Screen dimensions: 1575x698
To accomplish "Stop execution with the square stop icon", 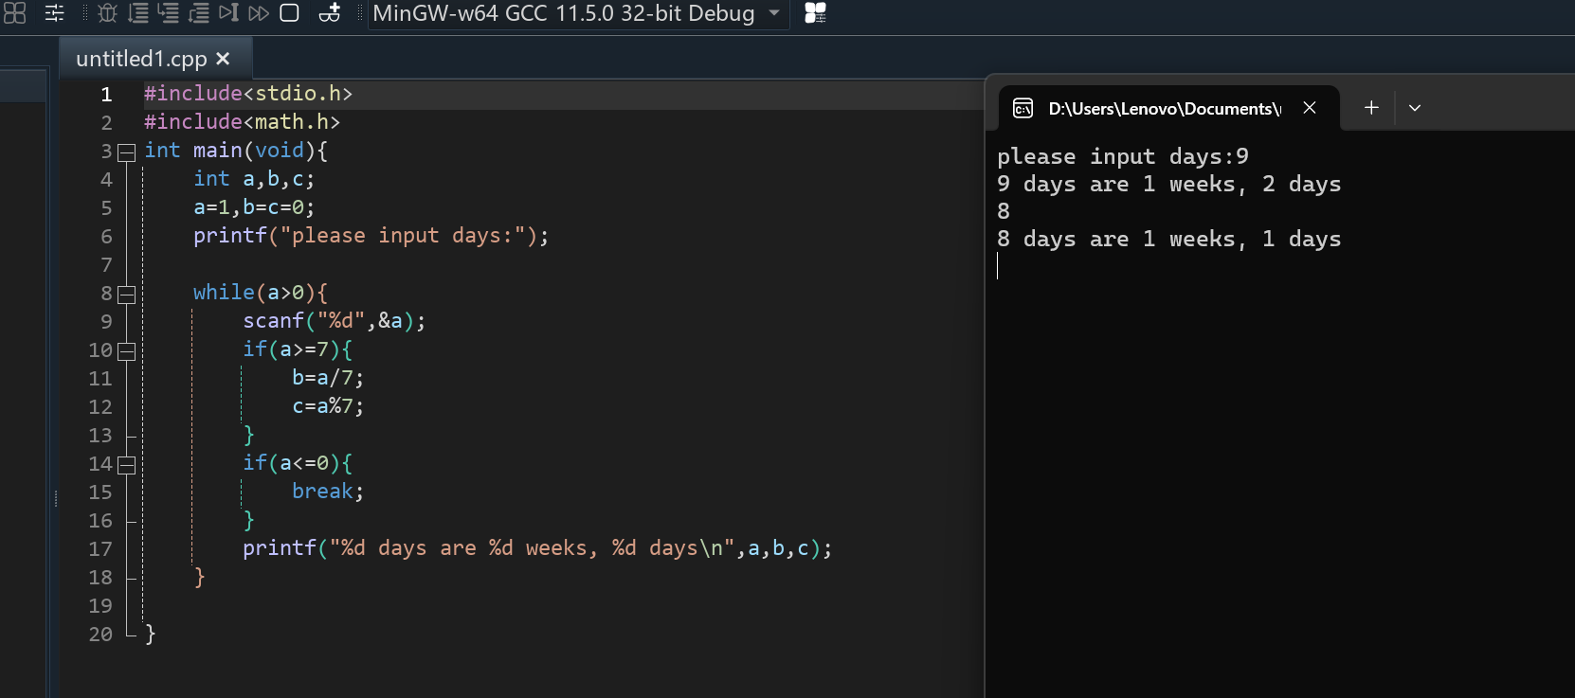I will tap(290, 13).
